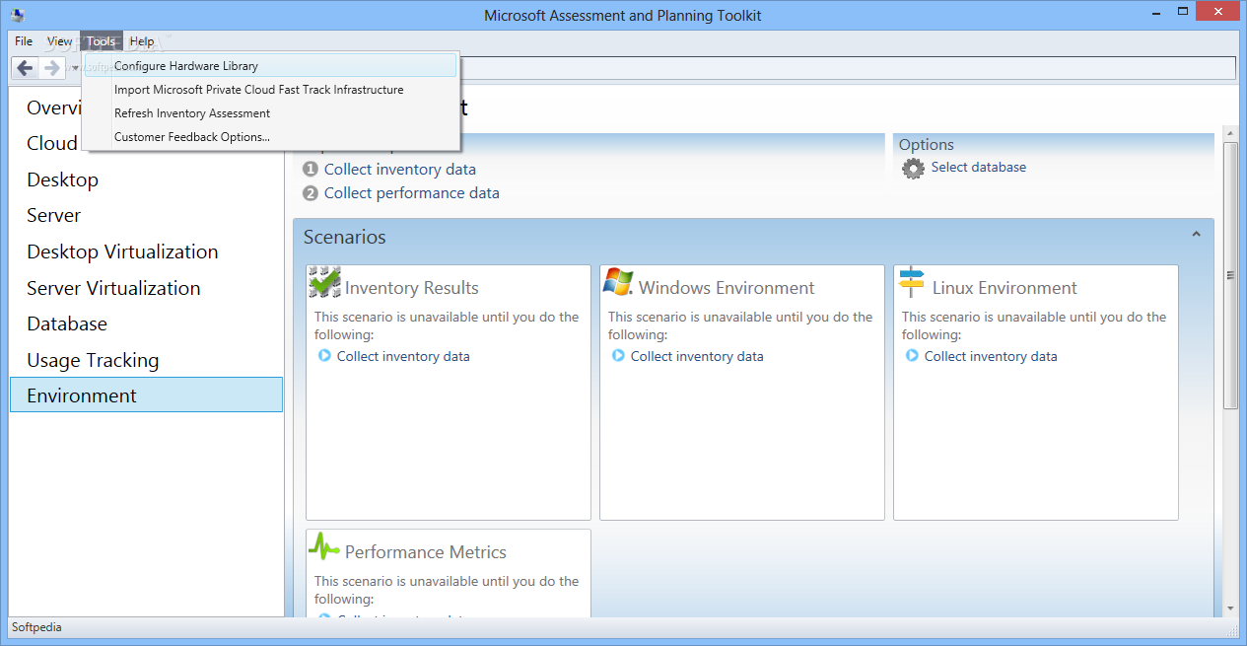Click the gear icon beside Select database
Image resolution: width=1247 pixels, height=646 pixels.
(914, 169)
